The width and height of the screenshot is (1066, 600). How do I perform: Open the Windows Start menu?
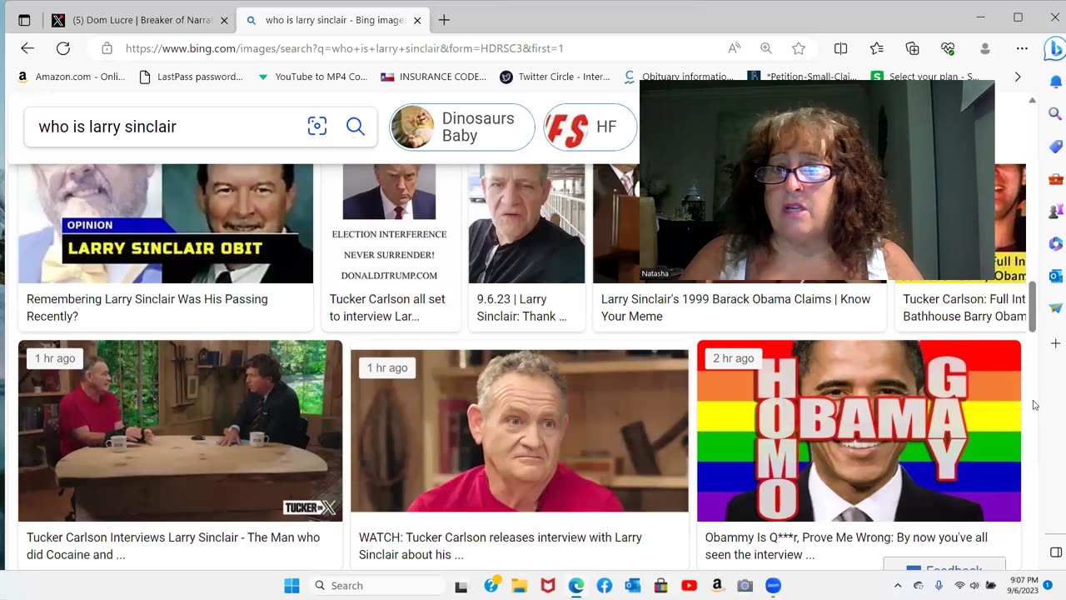(291, 586)
